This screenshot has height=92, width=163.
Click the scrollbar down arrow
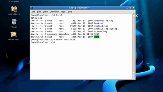coord(134,78)
